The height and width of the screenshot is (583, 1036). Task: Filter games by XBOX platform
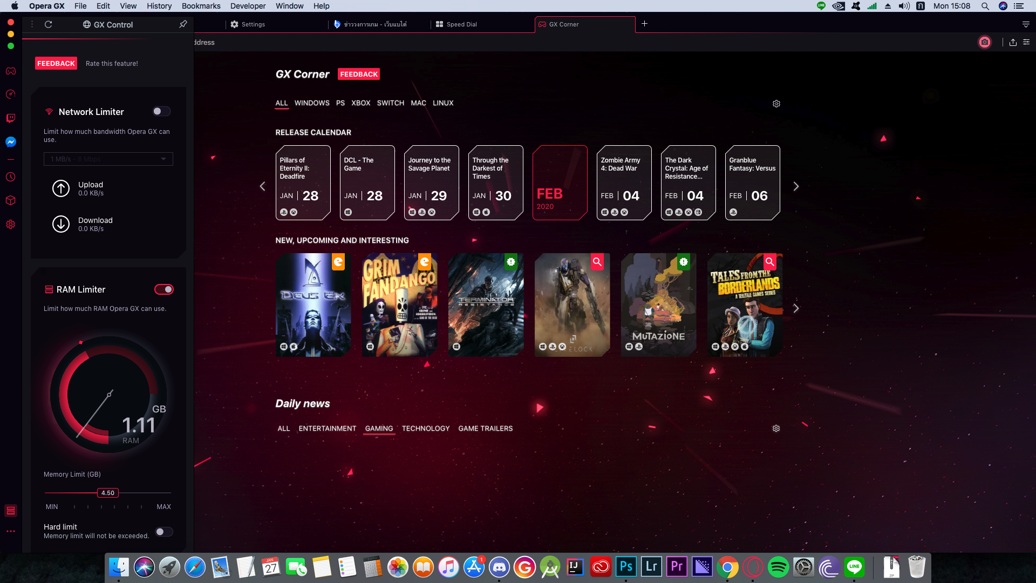(360, 103)
